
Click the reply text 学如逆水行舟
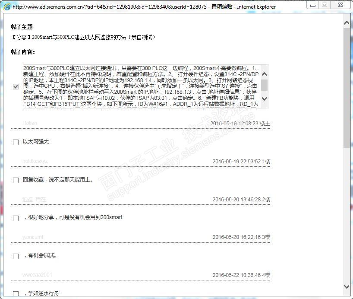pos(42,293)
